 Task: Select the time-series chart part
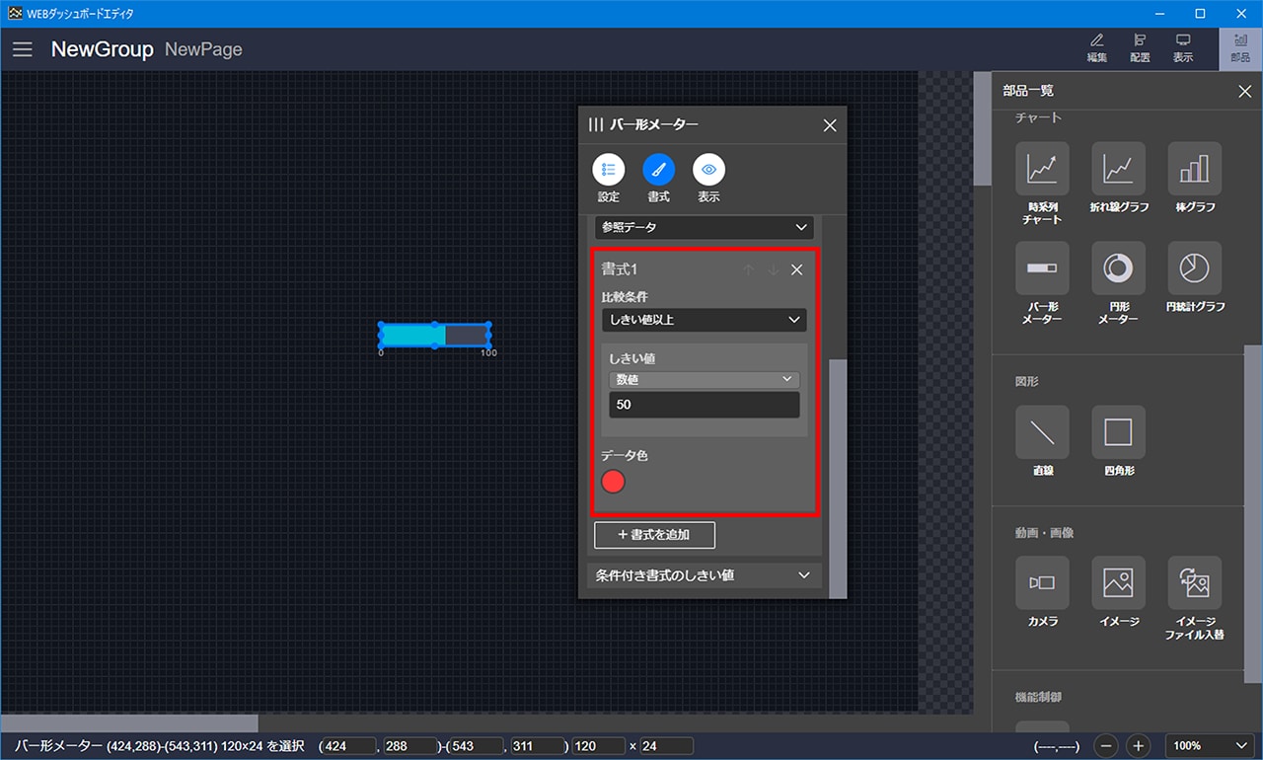(x=1042, y=169)
